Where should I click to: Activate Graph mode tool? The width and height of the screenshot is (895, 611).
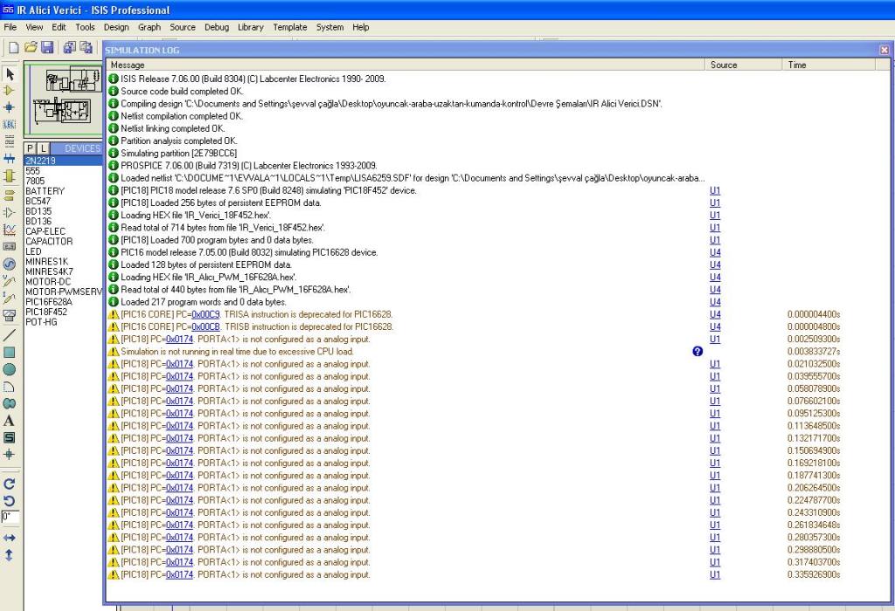tap(9, 230)
